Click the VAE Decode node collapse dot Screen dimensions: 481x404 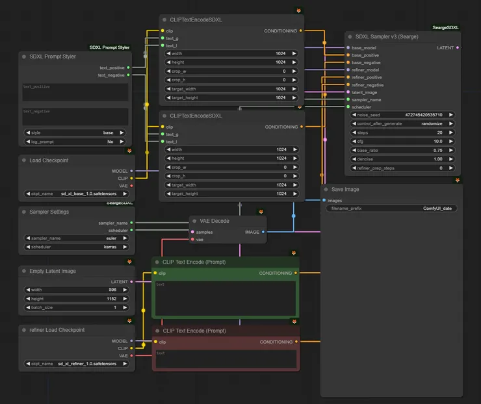point(195,221)
